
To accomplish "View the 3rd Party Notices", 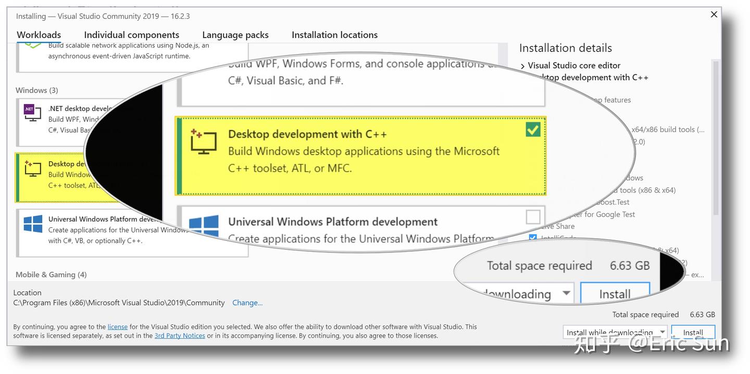I will [179, 336].
